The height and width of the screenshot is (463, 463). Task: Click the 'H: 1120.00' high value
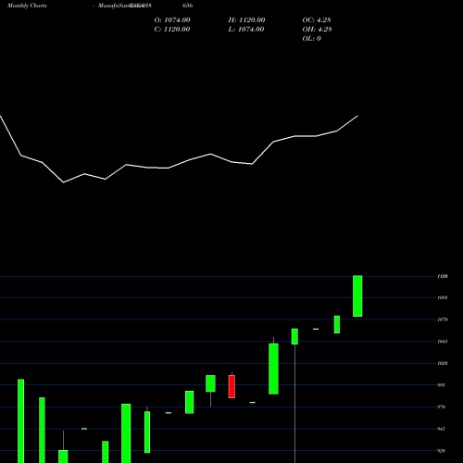[x=246, y=20]
